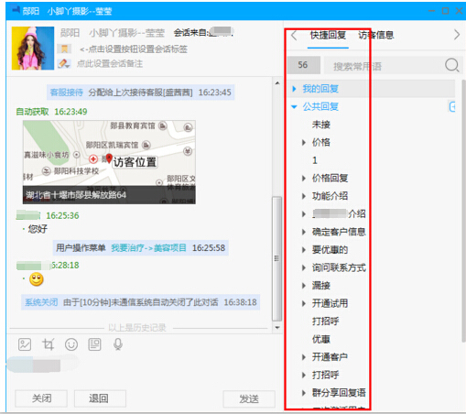Click the insert image icon
The width and height of the screenshot is (466, 414).
(25, 344)
